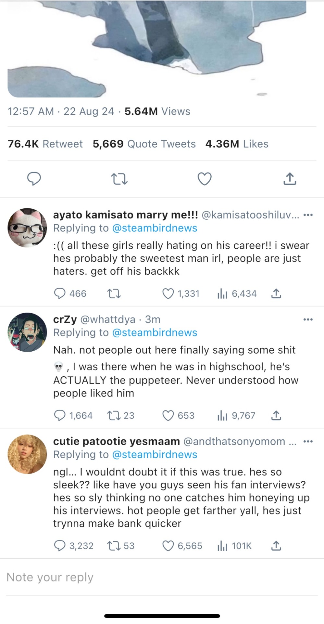The height and width of the screenshot is (624, 324).
Task: Tap the main tweet's reply bubble icon
Action: (34, 179)
